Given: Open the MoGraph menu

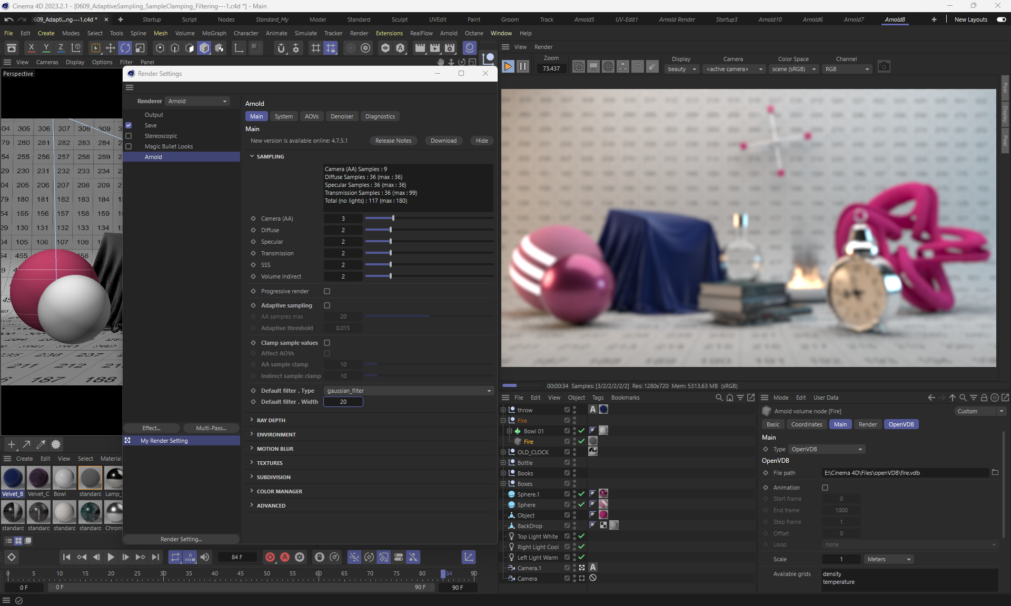Looking at the screenshot, I should [214, 33].
